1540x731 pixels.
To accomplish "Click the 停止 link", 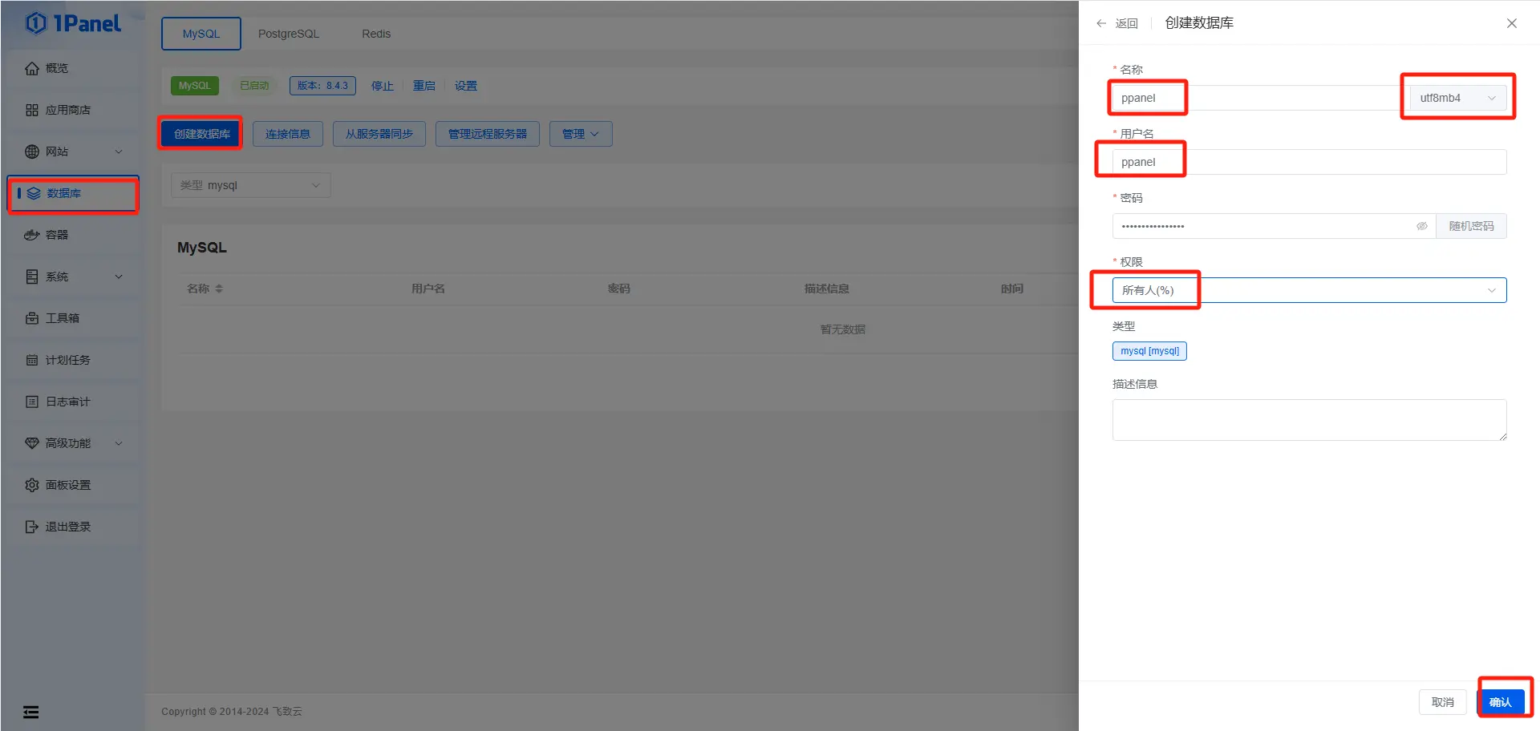I will click(x=382, y=86).
